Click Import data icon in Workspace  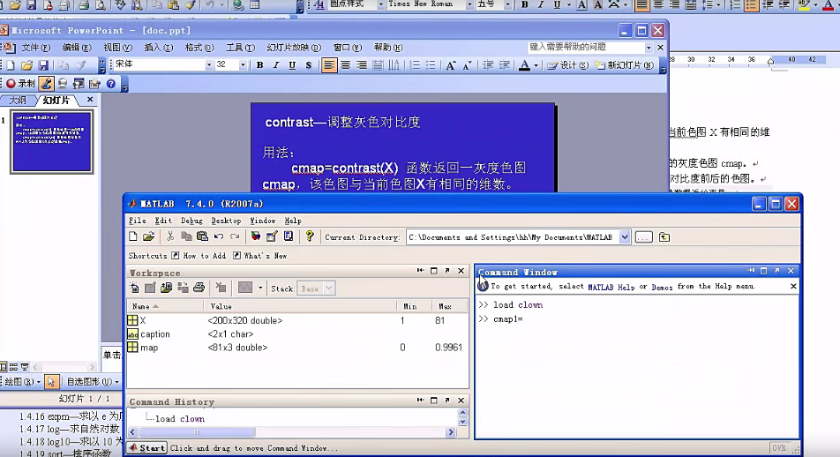(166, 288)
